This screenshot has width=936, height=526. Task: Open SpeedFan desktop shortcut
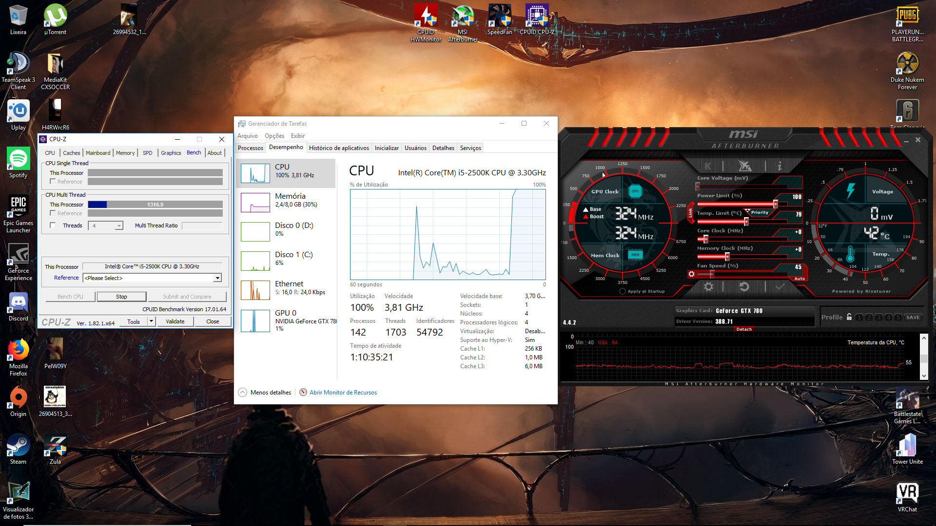click(500, 19)
